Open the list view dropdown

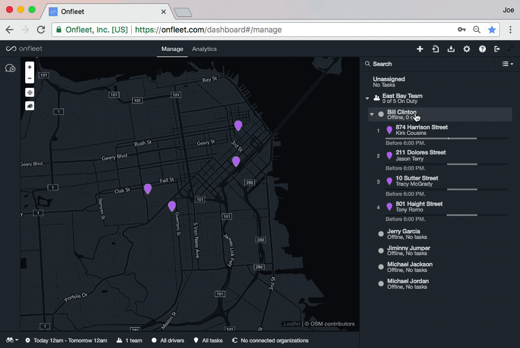click(507, 64)
